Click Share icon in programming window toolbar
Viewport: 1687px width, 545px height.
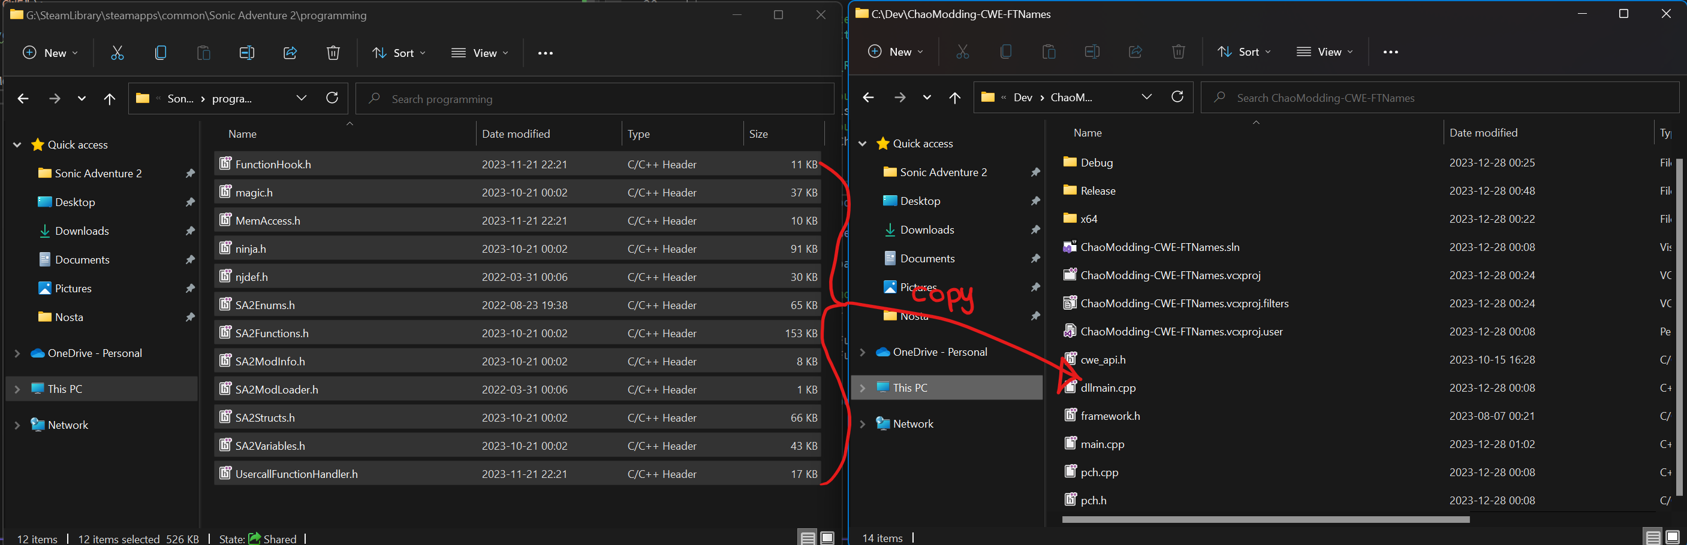[290, 53]
